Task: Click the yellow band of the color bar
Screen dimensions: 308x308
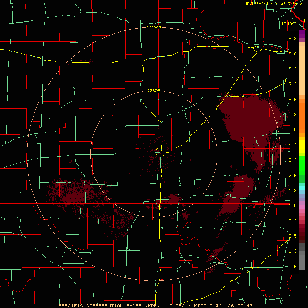Action: tap(302, 146)
